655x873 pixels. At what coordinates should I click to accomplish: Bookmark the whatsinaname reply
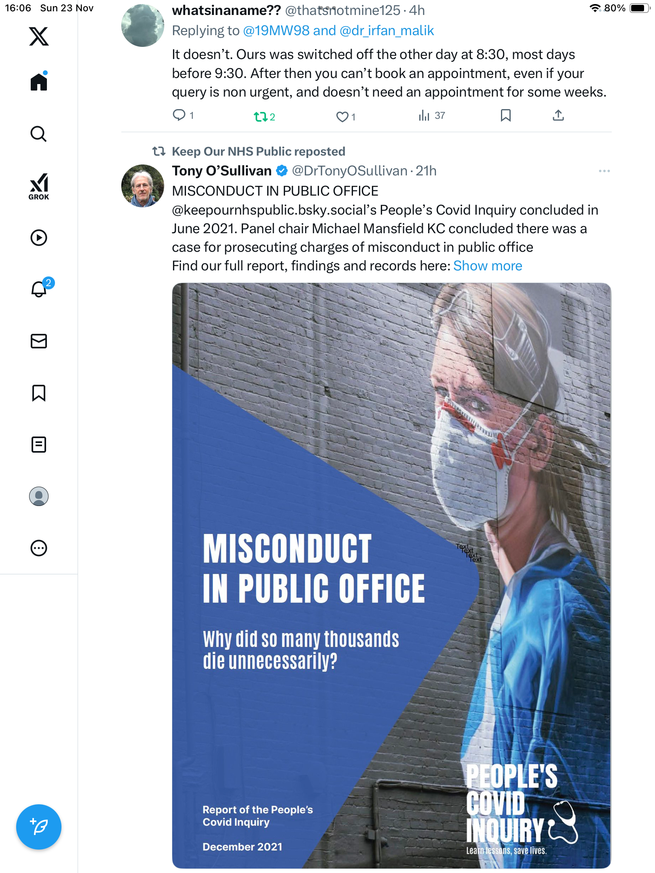[x=505, y=116]
